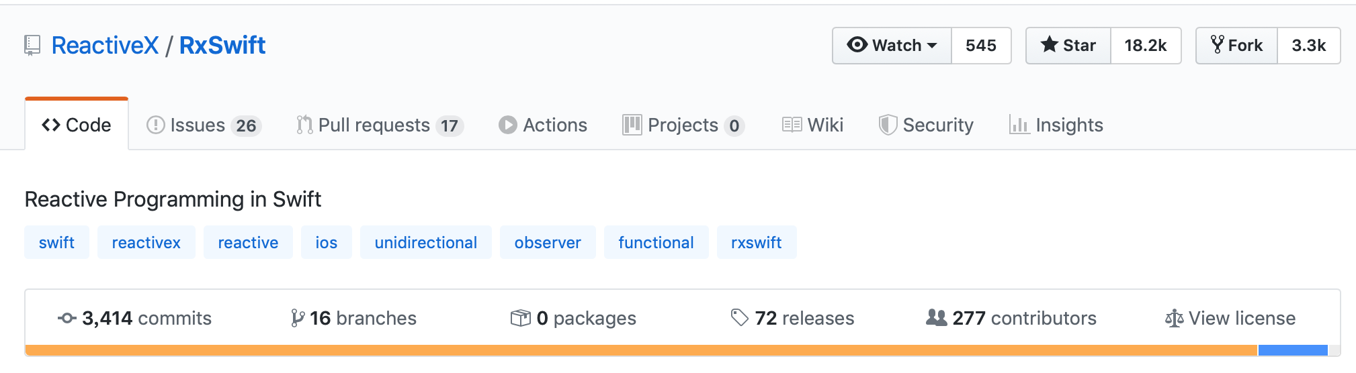The height and width of the screenshot is (373, 1356).
Task: Switch to the Pull requests tab
Action: pyautogui.click(x=380, y=125)
